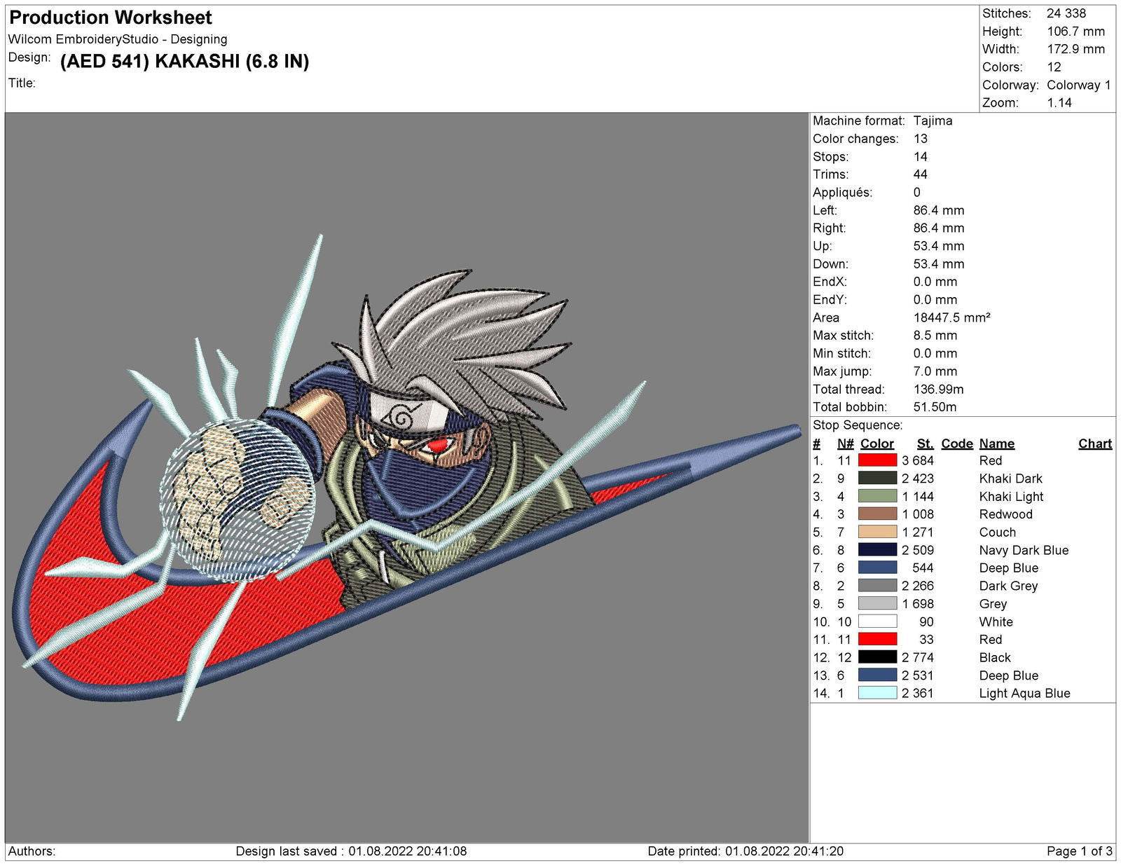This screenshot has width=1121, height=866.
Task: Click the Dark Grey color swatch
Action: (877, 586)
